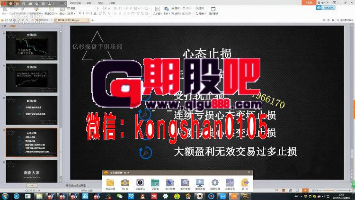Select slide 11 thumbnail with rising chart
355x200 pixels.
(x=32, y=78)
